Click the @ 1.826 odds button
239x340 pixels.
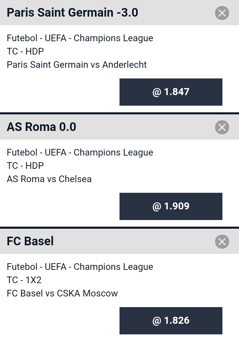(x=171, y=321)
